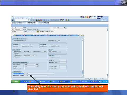Image resolution: width=127 pixels, height=95 pixels.
Task: Click the Minimum of SS band value field
Action: (x=40, y=73)
